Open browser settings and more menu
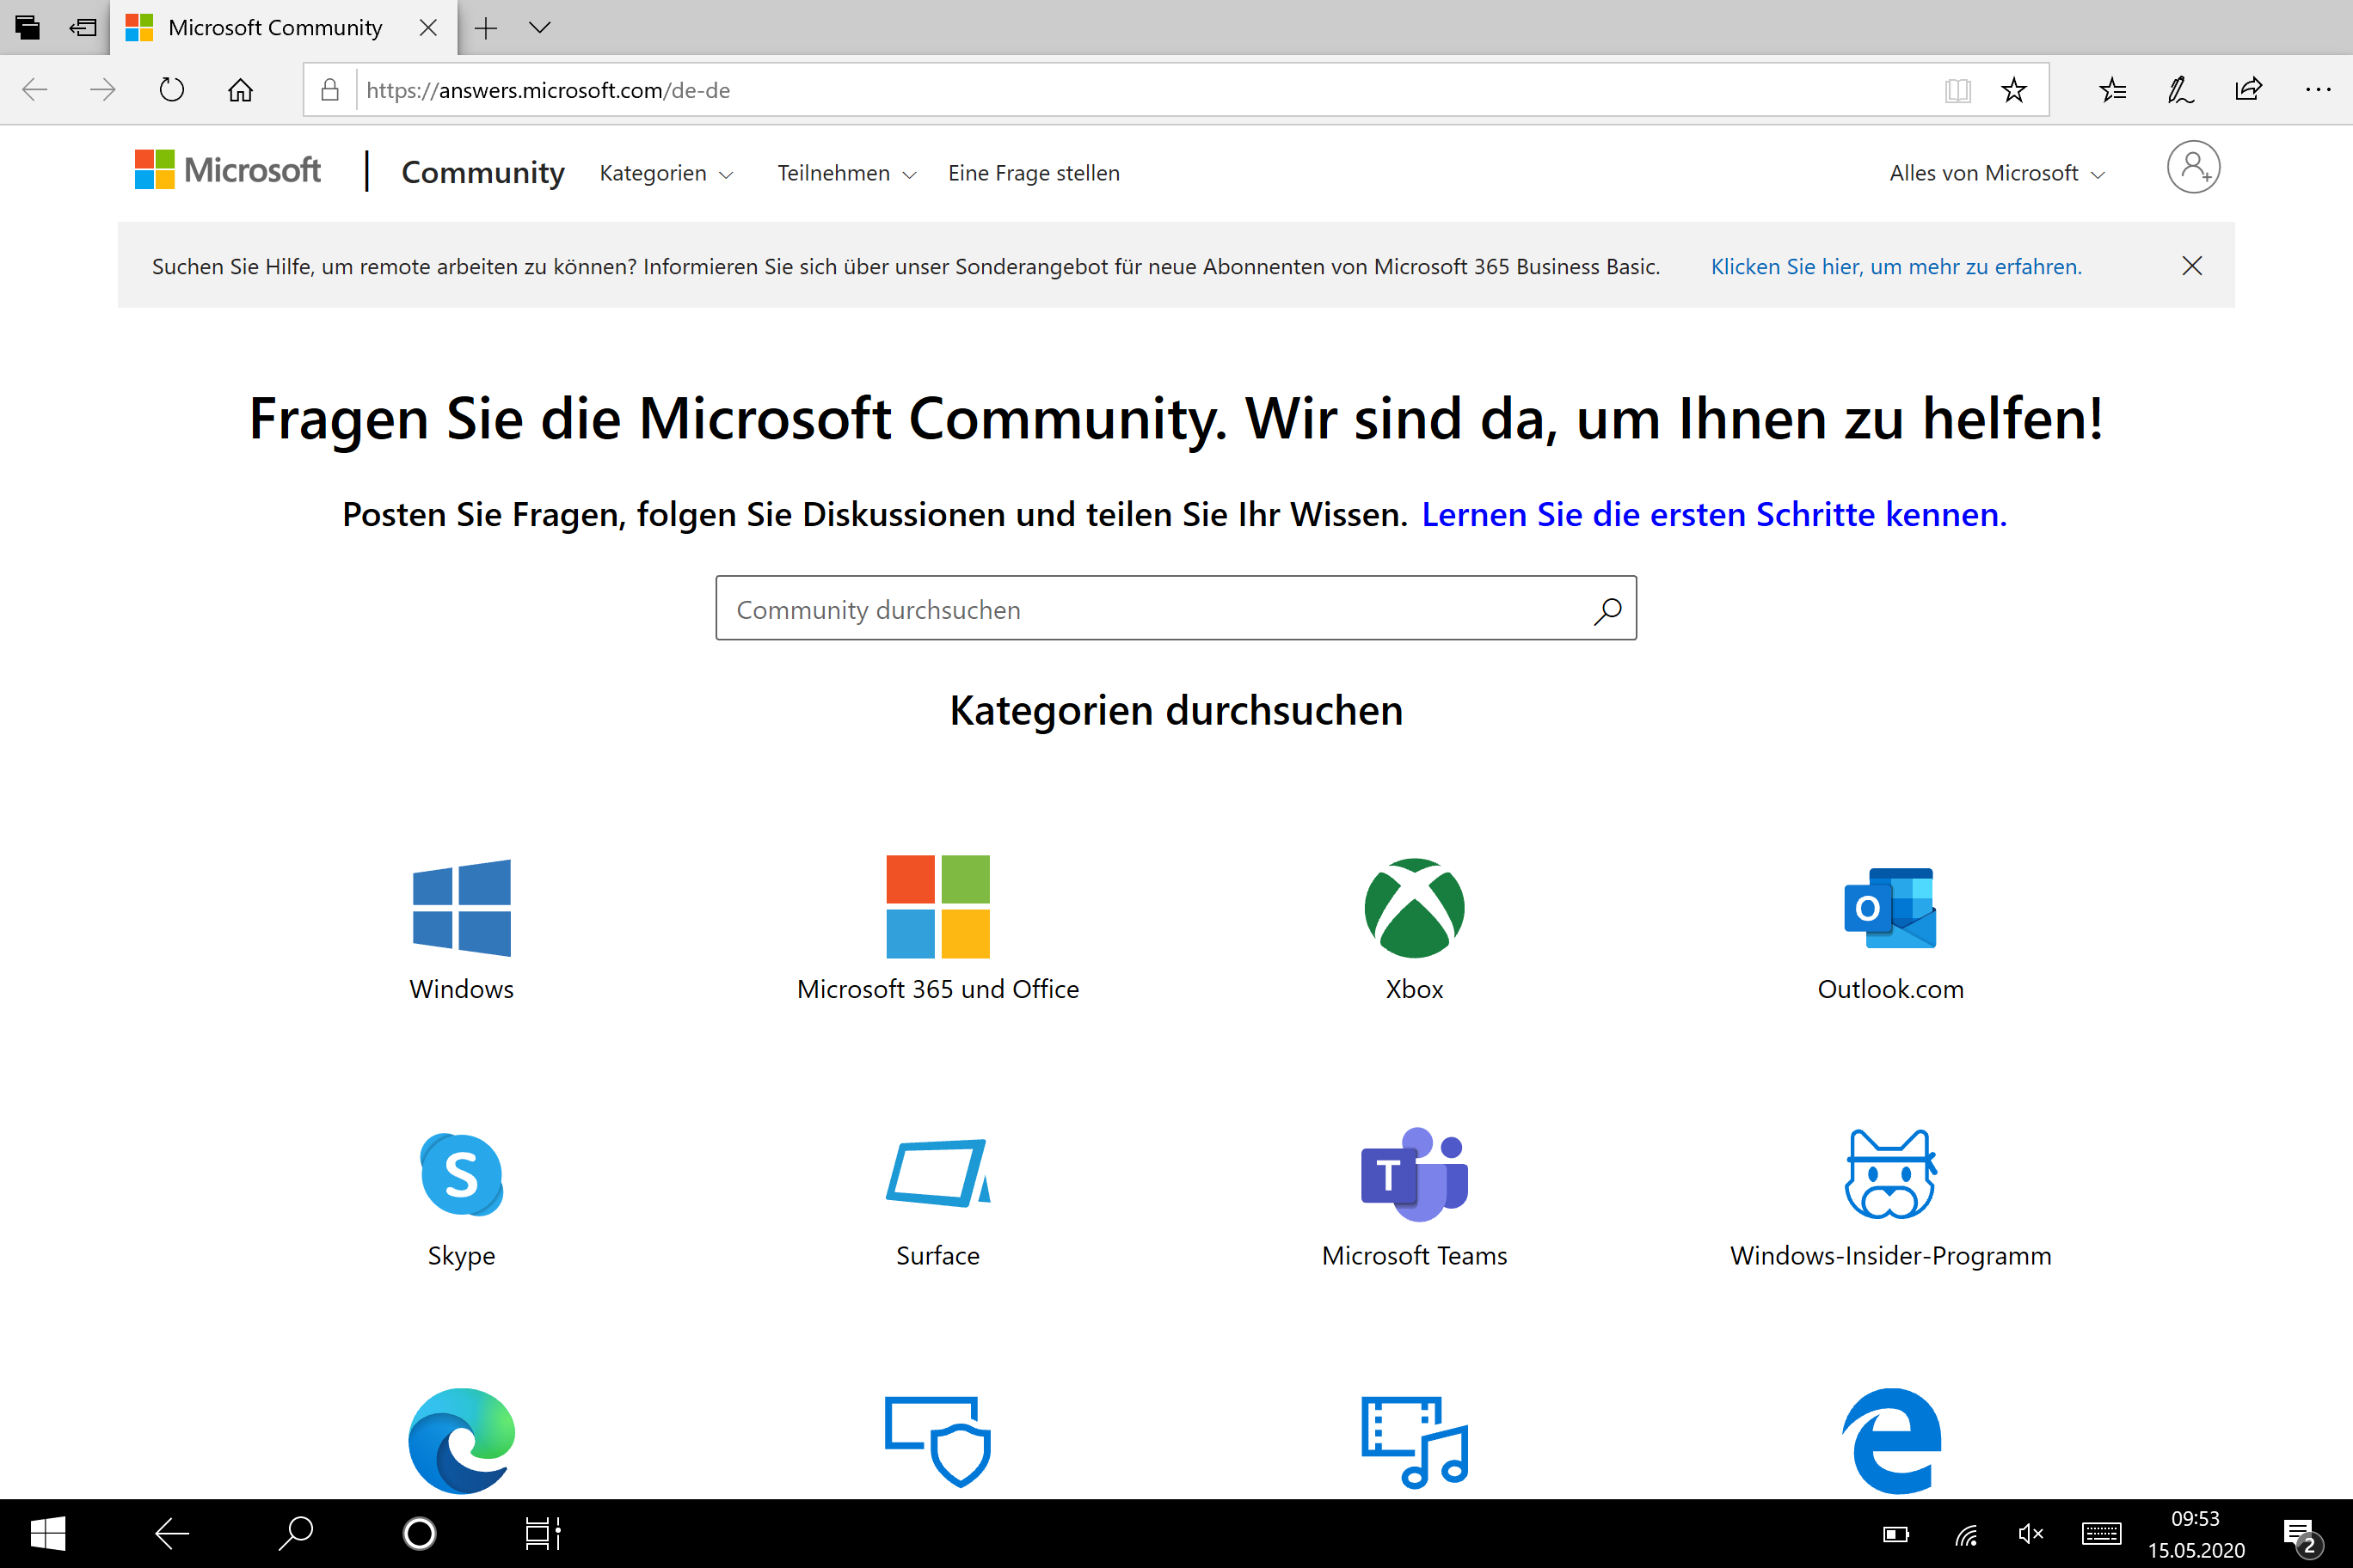This screenshot has height=1568, width=2353. click(2317, 90)
